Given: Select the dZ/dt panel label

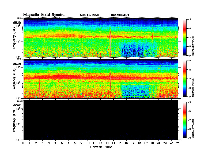Looking at the screenshot, I should click(x=17, y=105).
